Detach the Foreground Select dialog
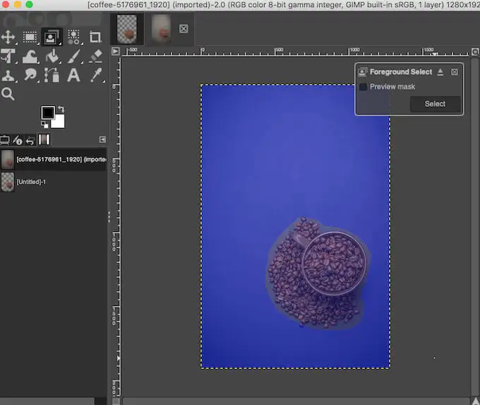The image size is (480, 405). tap(440, 72)
